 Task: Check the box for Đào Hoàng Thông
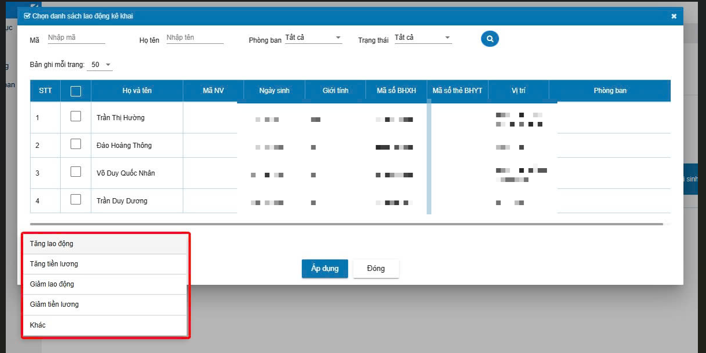coord(76,144)
